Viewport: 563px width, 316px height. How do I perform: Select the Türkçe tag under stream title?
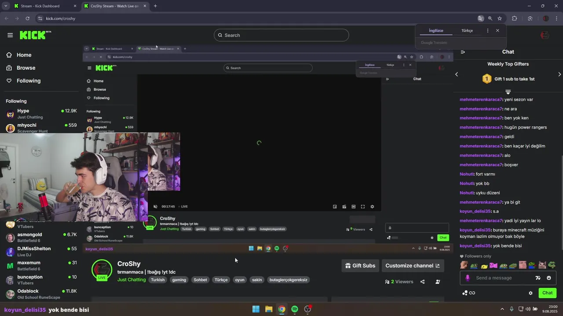click(x=221, y=280)
